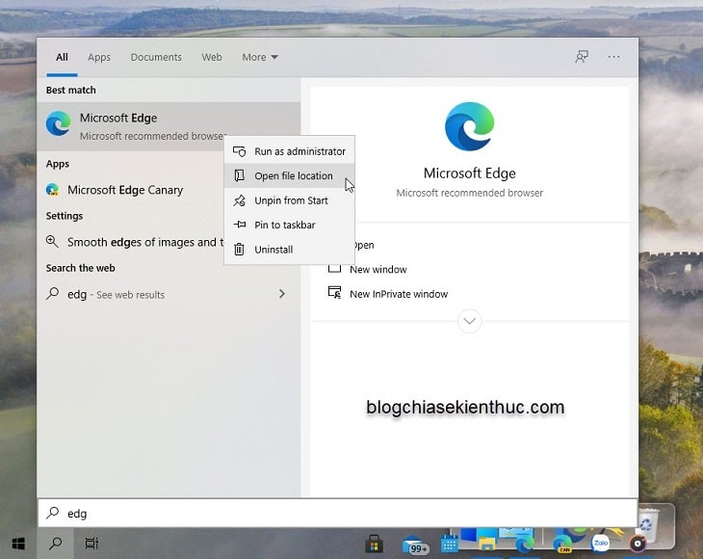The width and height of the screenshot is (703, 559).
Task: Click 'Microsoft recommended browser' text in preview pane
Action: tap(469, 193)
